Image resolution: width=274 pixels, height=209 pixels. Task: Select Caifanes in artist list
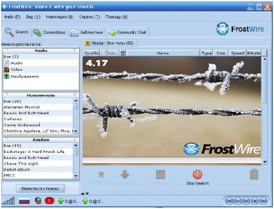point(38,119)
